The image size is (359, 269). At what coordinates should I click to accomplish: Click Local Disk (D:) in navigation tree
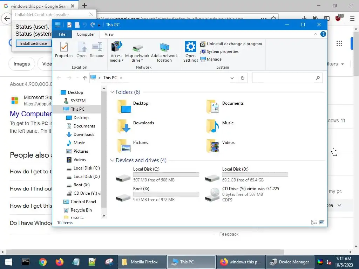point(87,177)
